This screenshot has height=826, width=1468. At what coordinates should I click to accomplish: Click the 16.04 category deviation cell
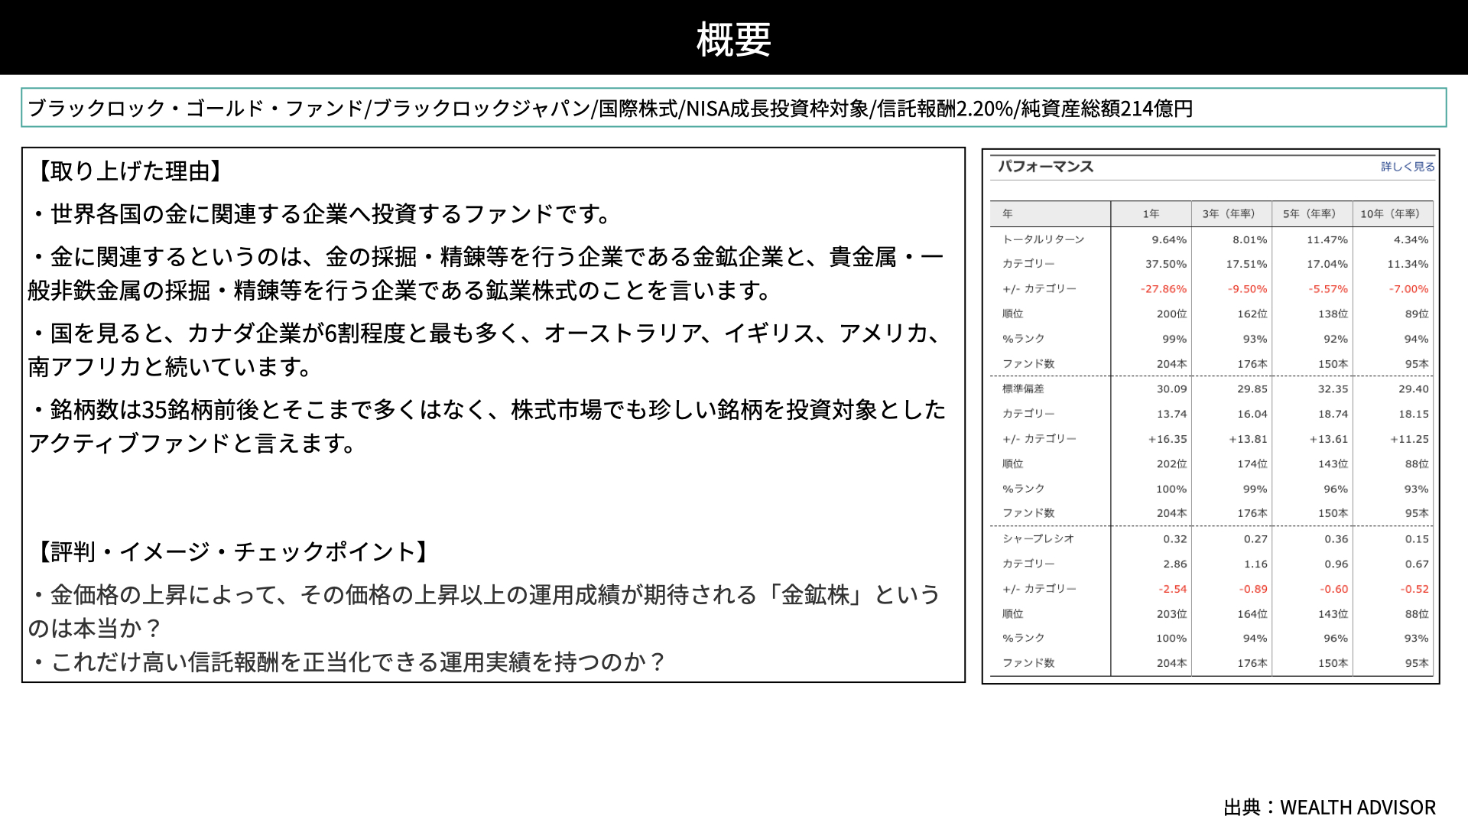1252,414
